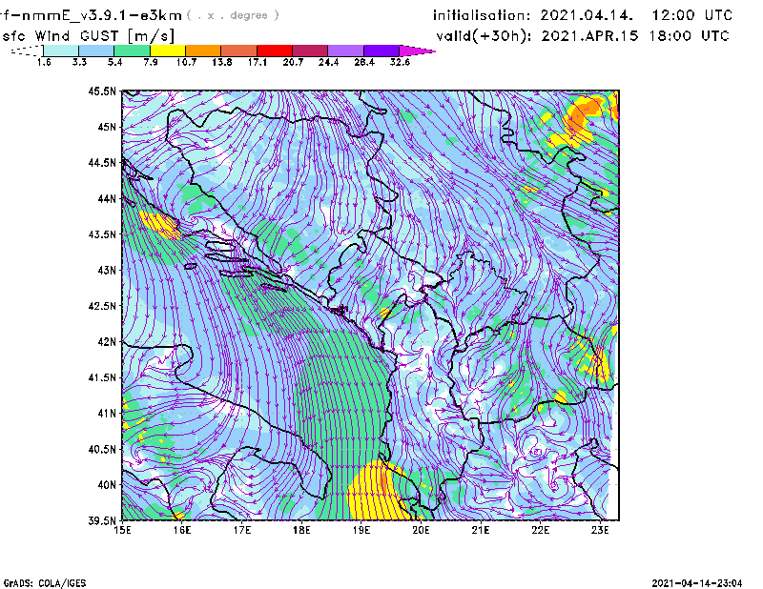Click the 45.5N latitude label
This screenshot has height=589, width=763.
[102, 91]
